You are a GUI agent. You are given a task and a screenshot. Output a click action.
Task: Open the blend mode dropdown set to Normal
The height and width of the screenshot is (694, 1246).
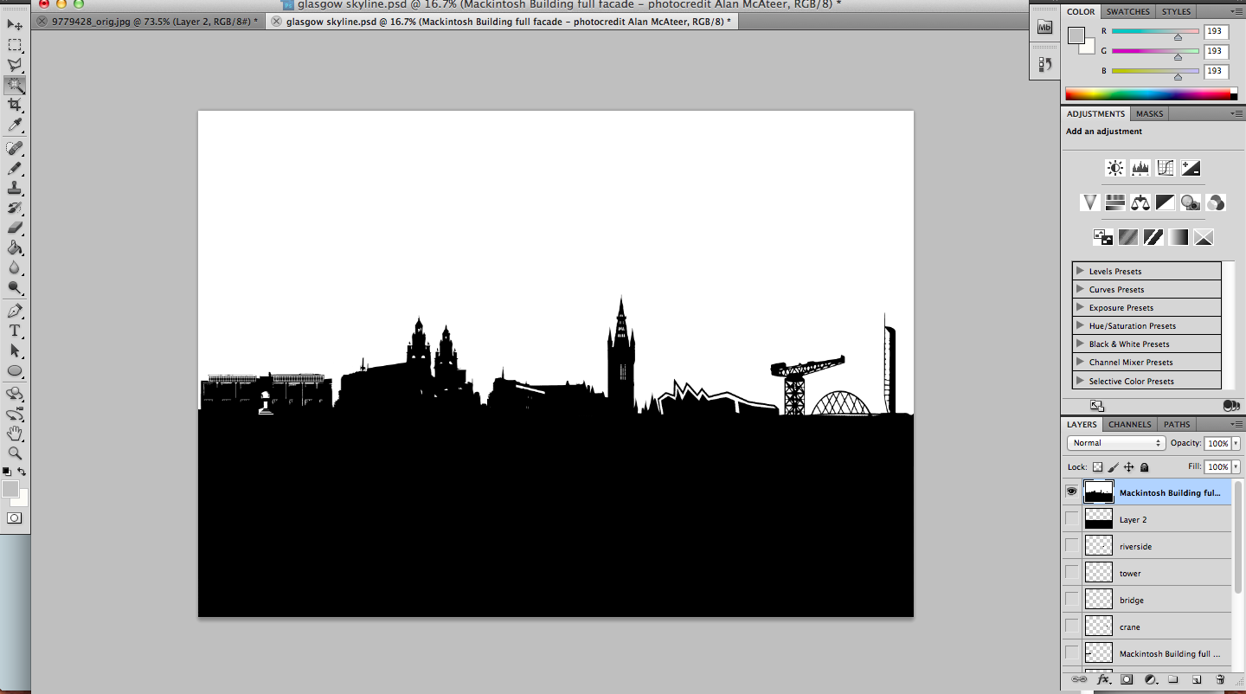tap(1116, 443)
